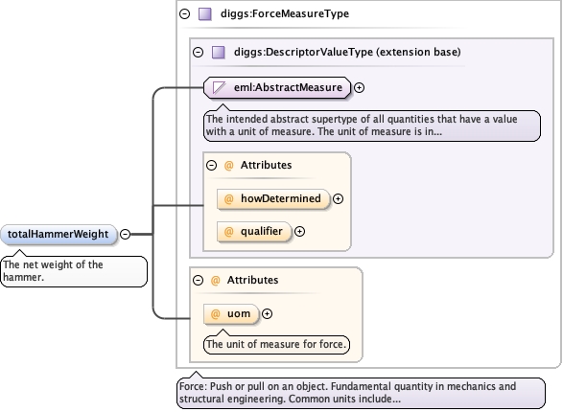The width and height of the screenshot is (563, 412).
Task: Click the purple DescriptorValueType type icon
Action: tap(219, 53)
